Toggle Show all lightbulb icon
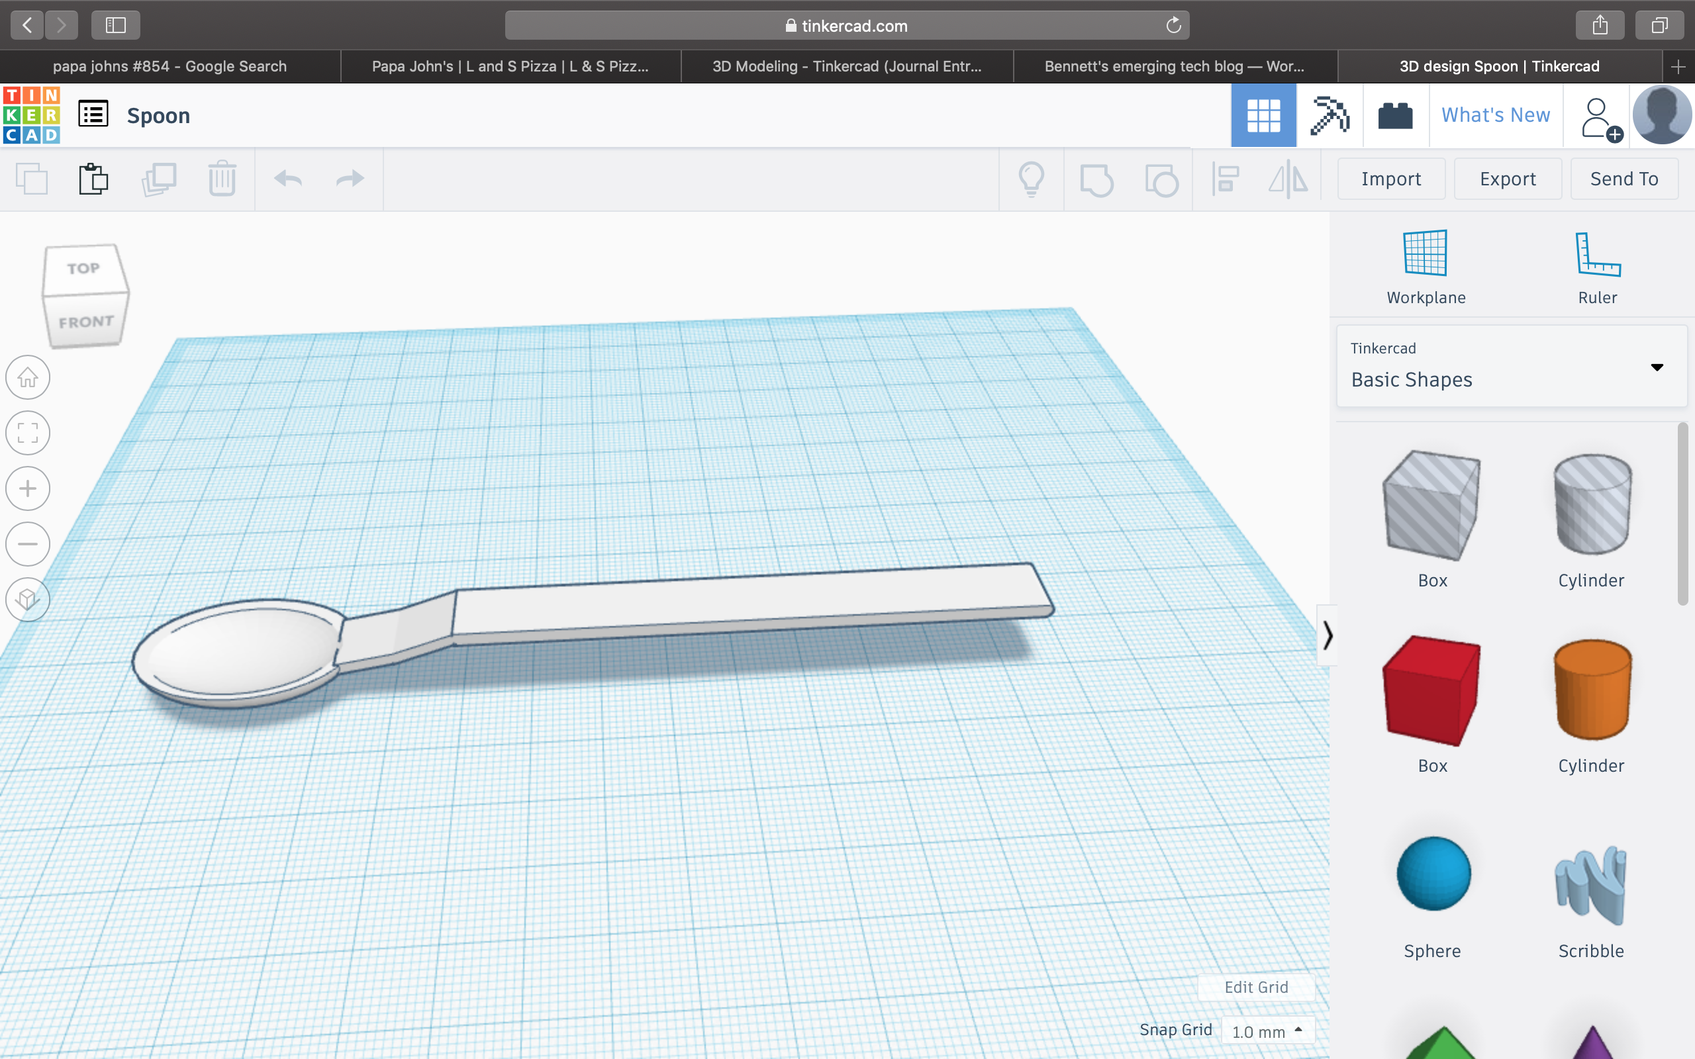This screenshot has height=1059, width=1695. click(x=1031, y=179)
